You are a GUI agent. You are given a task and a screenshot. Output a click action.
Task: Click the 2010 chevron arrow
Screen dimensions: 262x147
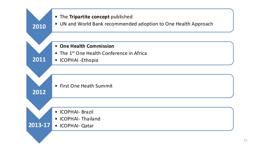[39, 27]
